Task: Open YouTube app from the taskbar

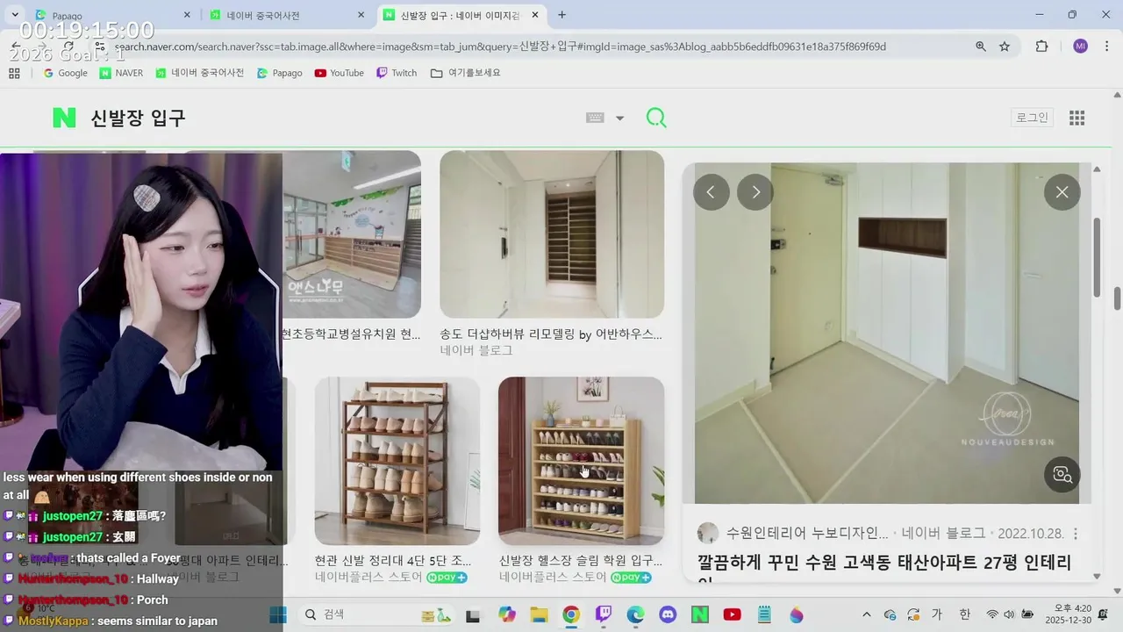Action: pyautogui.click(x=732, y=615)
